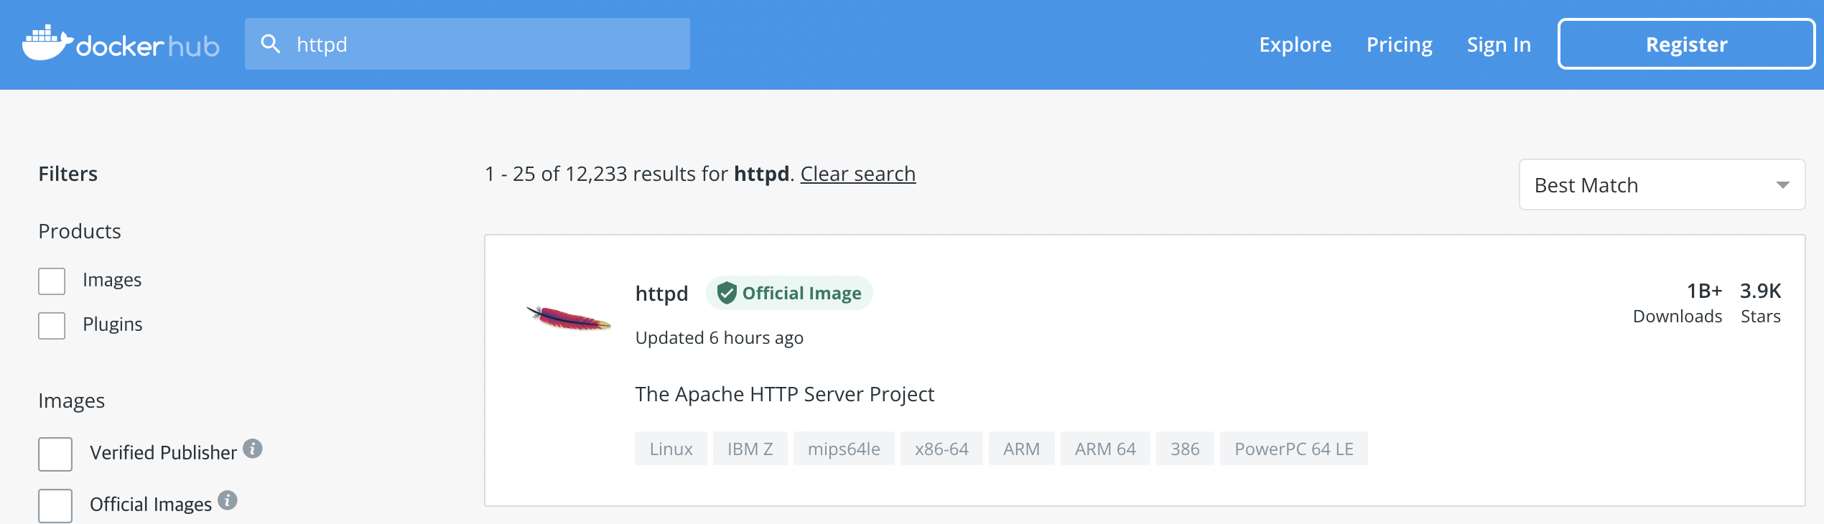The image size is (1824, 524).
Task: Open the Explore page
Action: point(1295,45)
